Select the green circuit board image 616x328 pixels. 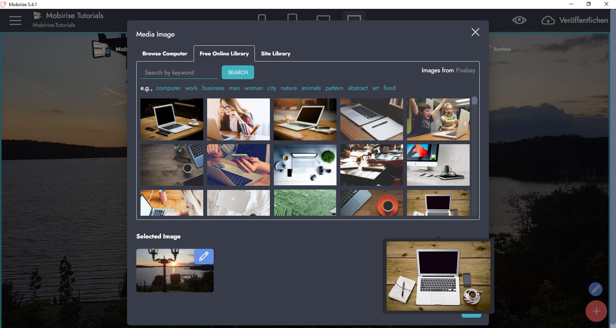305,203
